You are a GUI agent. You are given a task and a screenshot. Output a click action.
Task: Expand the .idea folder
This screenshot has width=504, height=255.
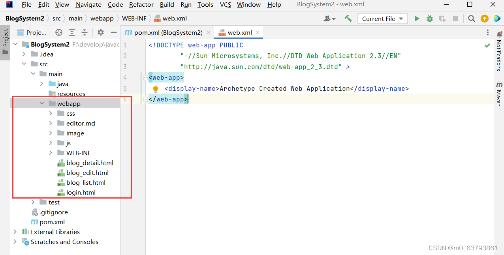[x=24, y=54]
